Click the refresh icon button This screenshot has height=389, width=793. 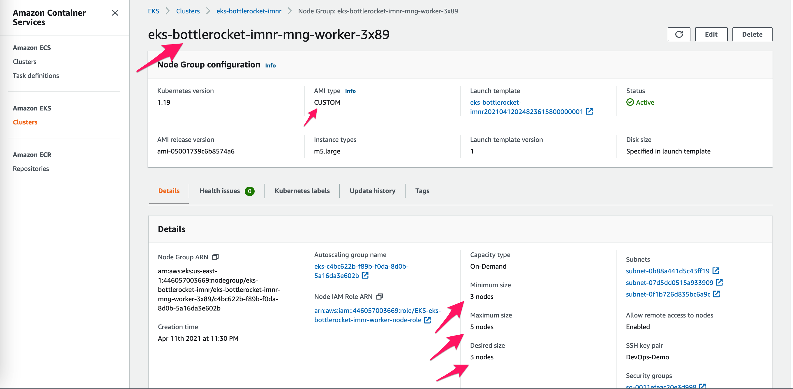click(x=679, y=34)
